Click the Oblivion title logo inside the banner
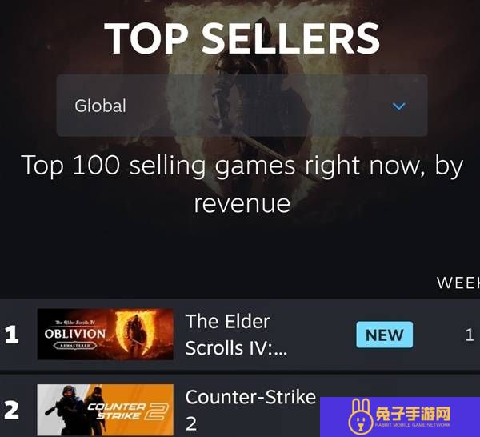 coord(75,334)
